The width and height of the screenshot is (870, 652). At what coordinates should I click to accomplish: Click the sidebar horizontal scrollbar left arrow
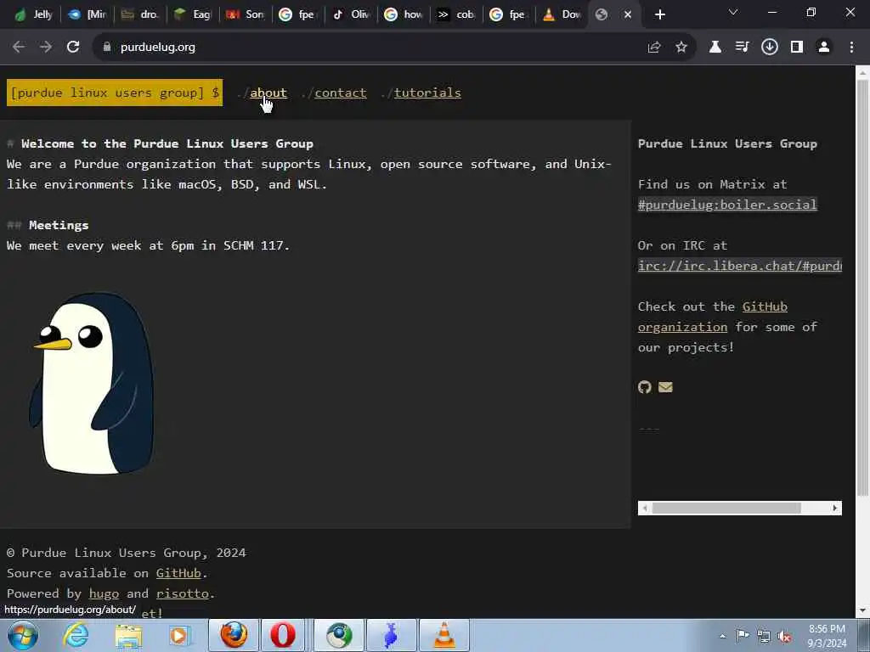pyautogui.click(x=645, y=508)
